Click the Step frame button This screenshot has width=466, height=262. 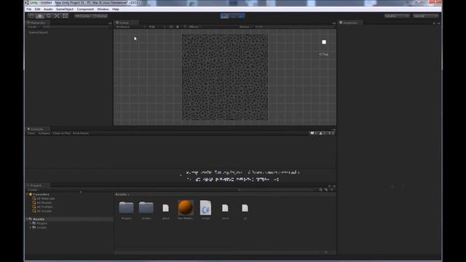[x=241, y=16]
